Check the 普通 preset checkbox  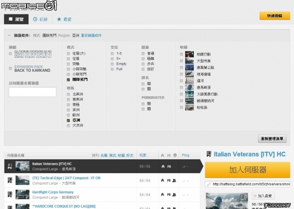tap(143, 53)
